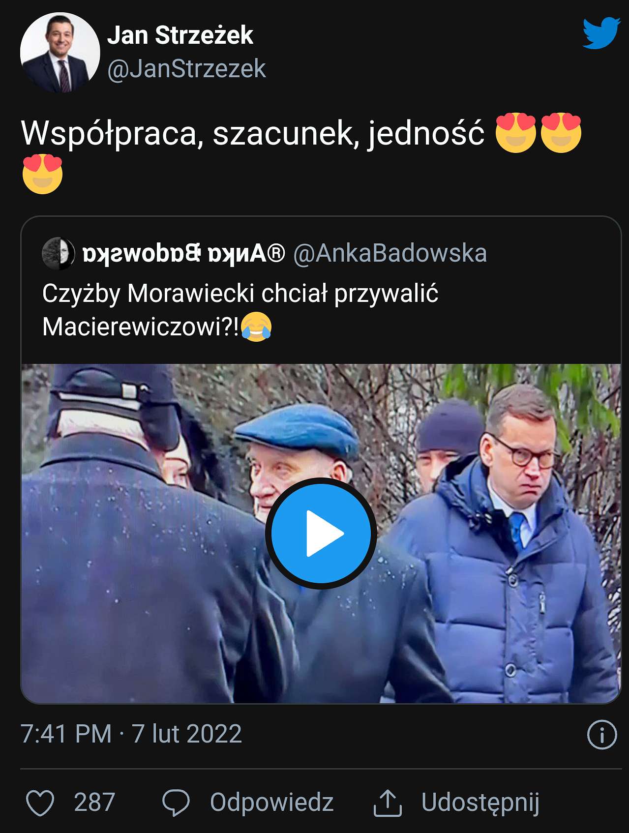Click Udostępnij to share tweet
This screenshot has height=833, width=629.
pyautogui.click(x=480, y=803)
